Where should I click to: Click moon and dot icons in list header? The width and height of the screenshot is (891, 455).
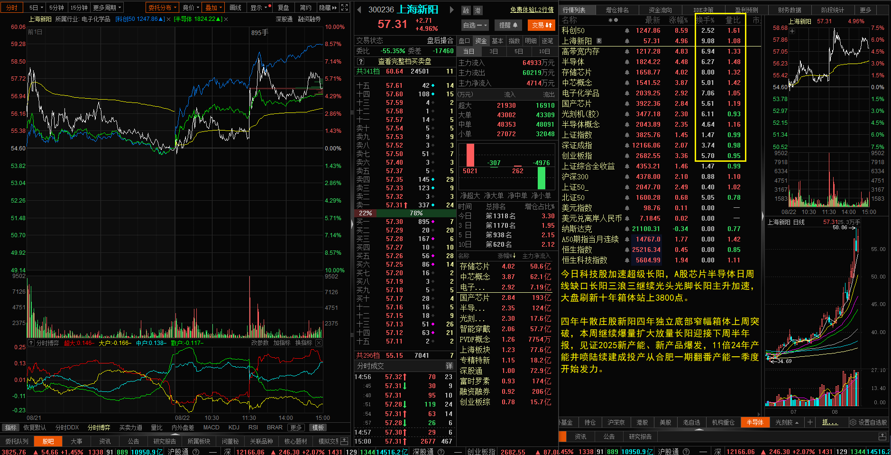click(x=613, y=20)
